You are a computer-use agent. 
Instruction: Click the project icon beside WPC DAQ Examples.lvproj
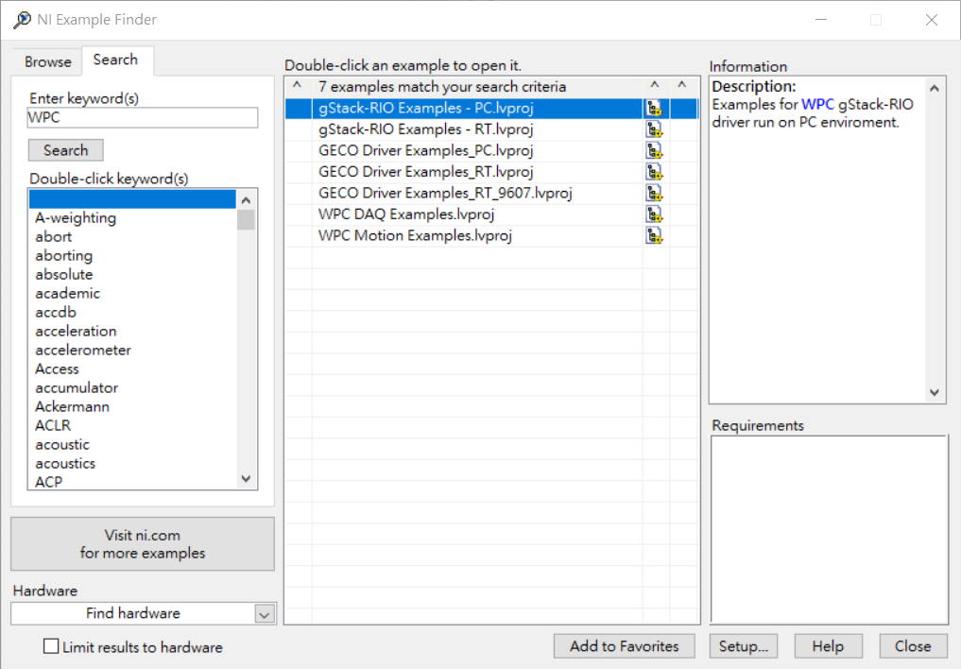click(x=654, y=214)
